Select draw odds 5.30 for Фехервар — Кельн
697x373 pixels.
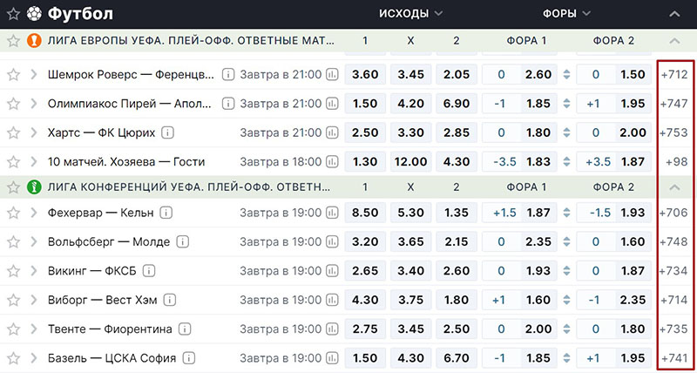(410, 213)
